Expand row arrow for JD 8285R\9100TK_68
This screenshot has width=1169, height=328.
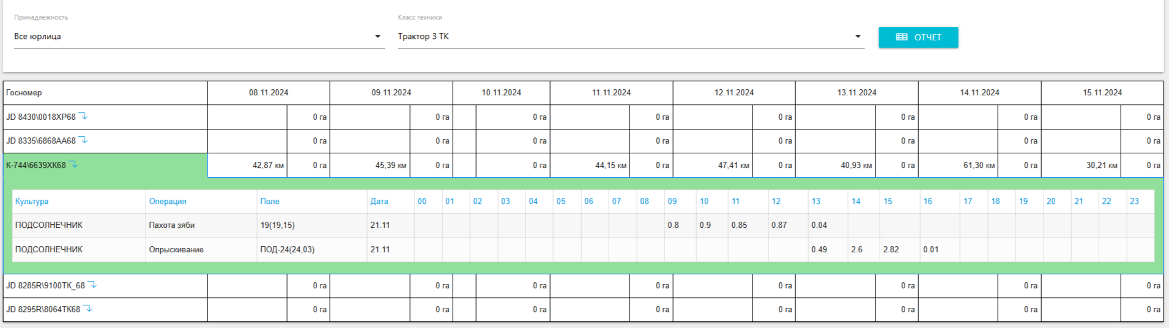click(92, 285)
